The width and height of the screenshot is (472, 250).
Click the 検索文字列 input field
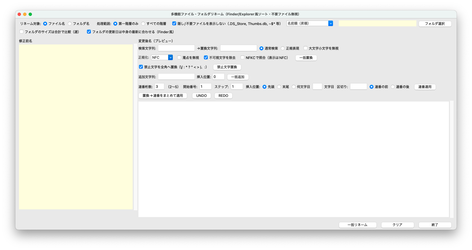tap(176, 48)
